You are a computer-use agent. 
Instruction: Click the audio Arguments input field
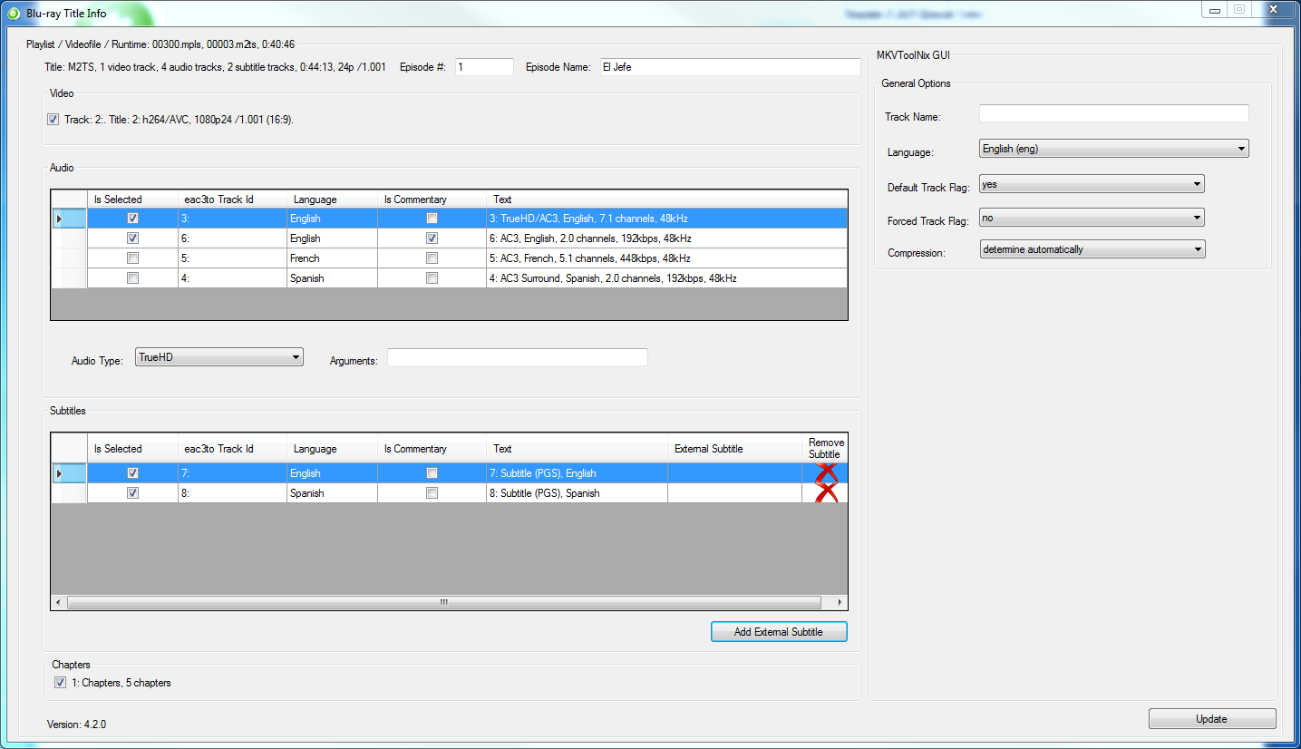point(518,357)
